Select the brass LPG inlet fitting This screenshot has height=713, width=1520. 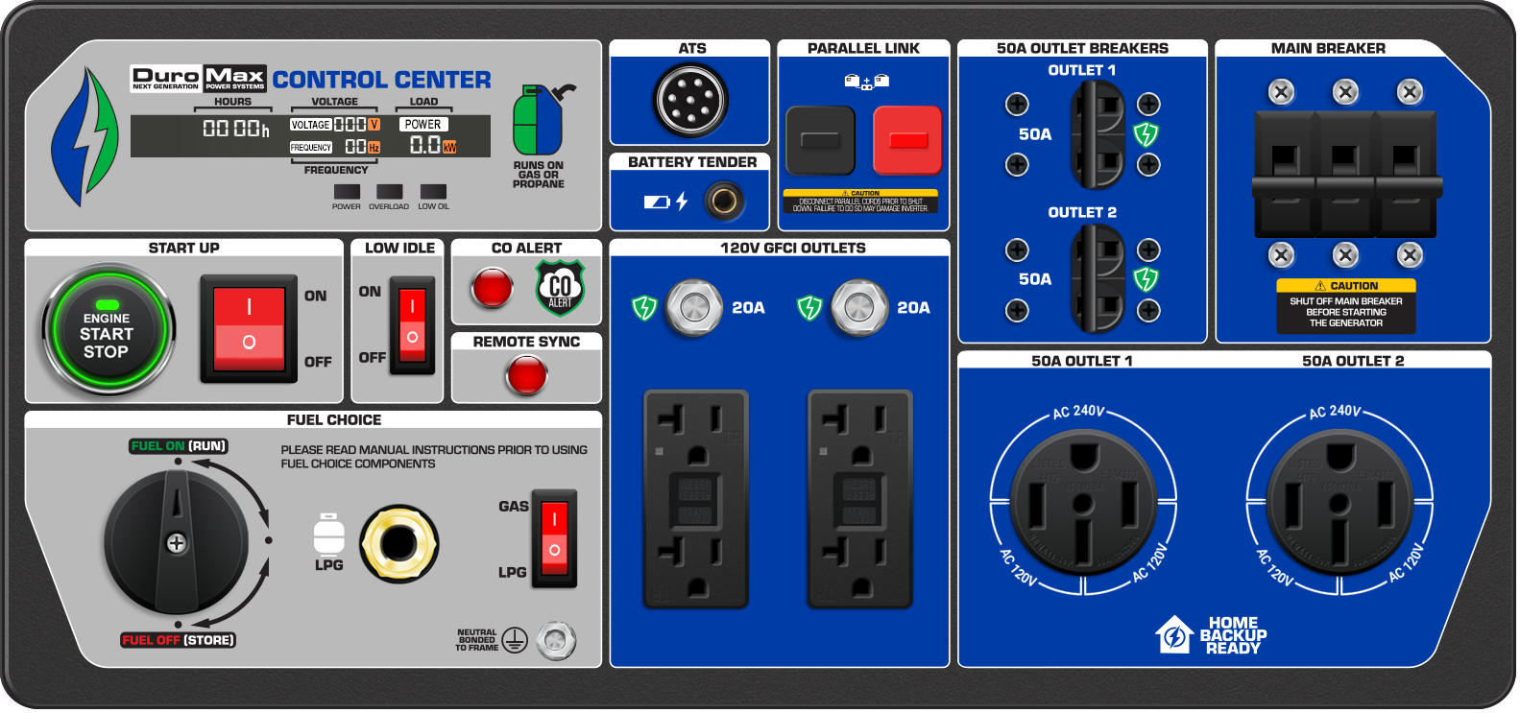[x=398, y=543]
